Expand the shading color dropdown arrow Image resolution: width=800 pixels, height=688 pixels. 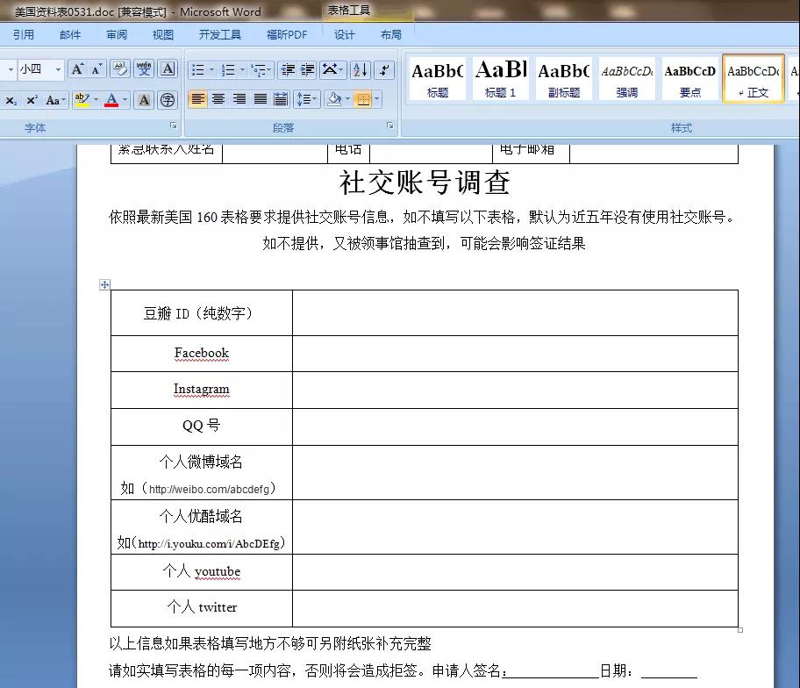(x=348, y=99)
